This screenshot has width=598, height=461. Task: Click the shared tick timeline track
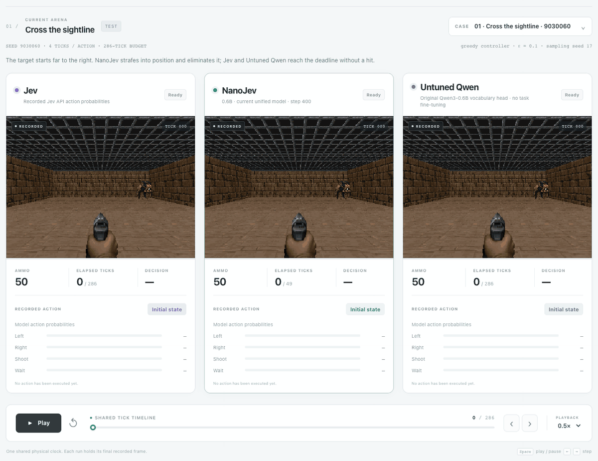click(x=292, y=428)
